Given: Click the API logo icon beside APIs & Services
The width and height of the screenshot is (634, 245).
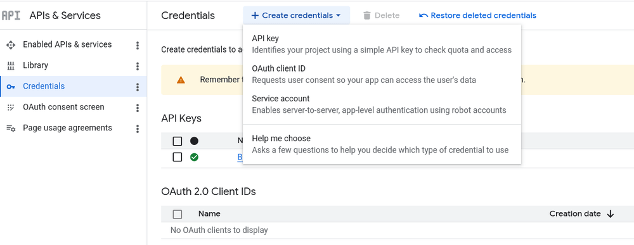Looking at the screenshot, I should click(x=11, y=16).
